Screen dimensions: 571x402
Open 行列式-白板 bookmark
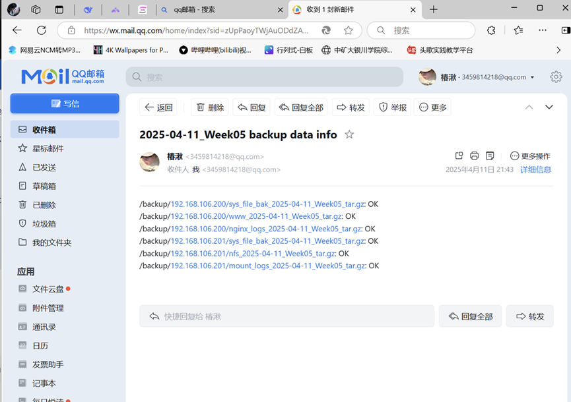288,50
